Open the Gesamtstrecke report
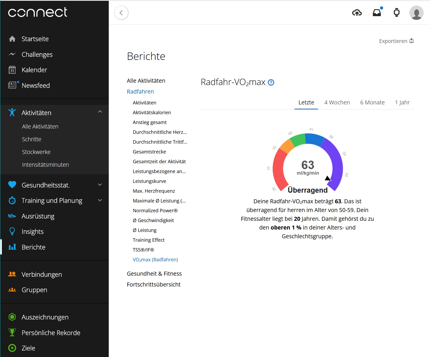Screen dimensions: 430x357 [x=150, y=152]
